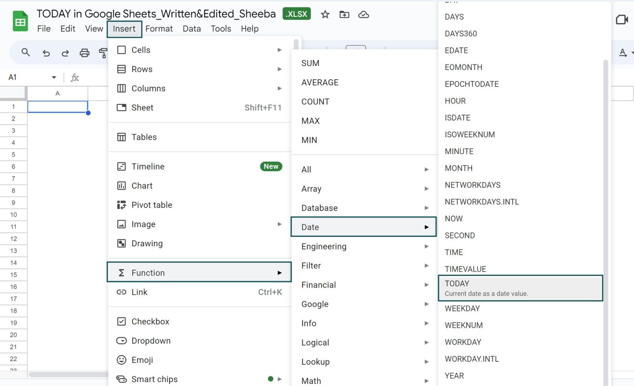The height and width of the screenshot is (386, 634).
Task: Insert Tables from the menu
Action: tap(199, 137)
